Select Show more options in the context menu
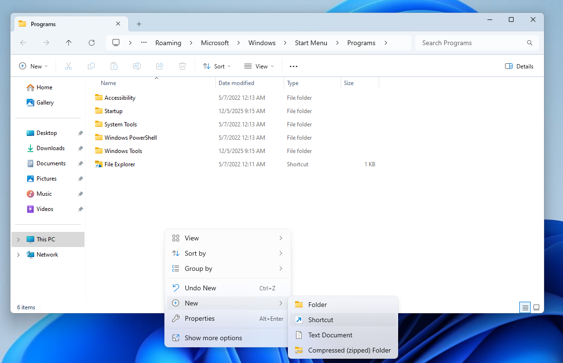563x363 pixels. coord(213,337)
